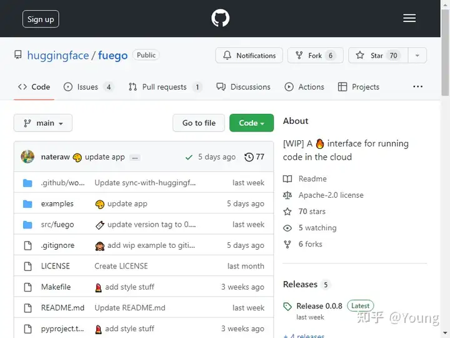450x338 pixels.
Task: Click the page vertical scrollbar thumb
Action: pos(445,53)
